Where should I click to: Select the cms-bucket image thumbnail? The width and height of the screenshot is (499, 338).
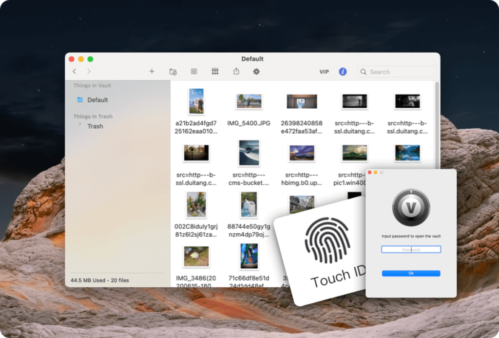(x=249, y=153)
